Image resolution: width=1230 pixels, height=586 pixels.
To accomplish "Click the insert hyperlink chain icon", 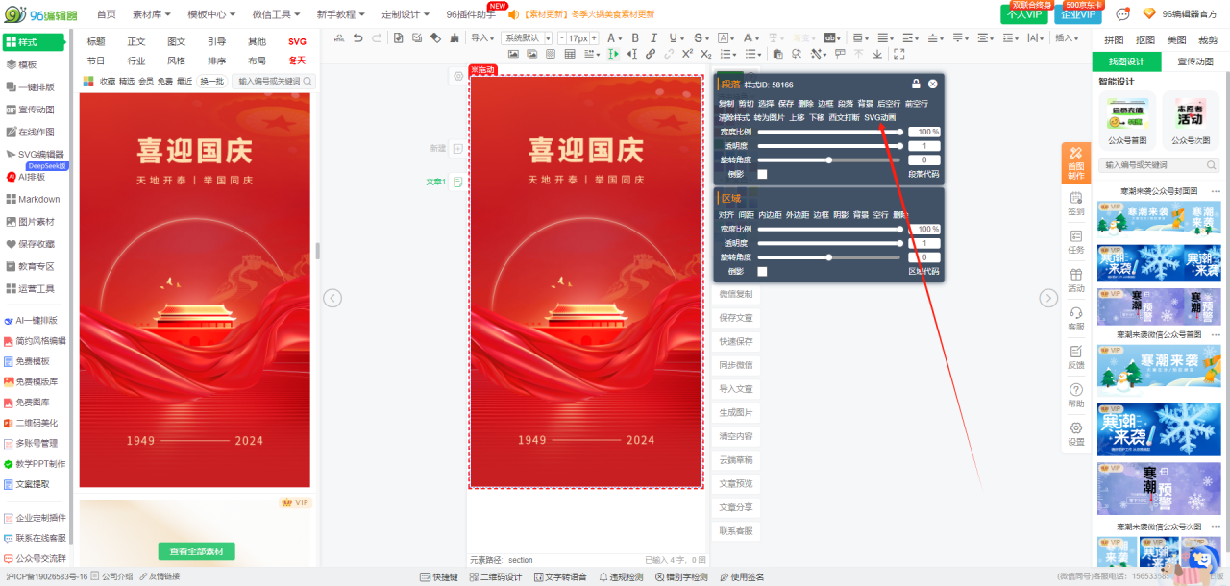I will 652,54.
